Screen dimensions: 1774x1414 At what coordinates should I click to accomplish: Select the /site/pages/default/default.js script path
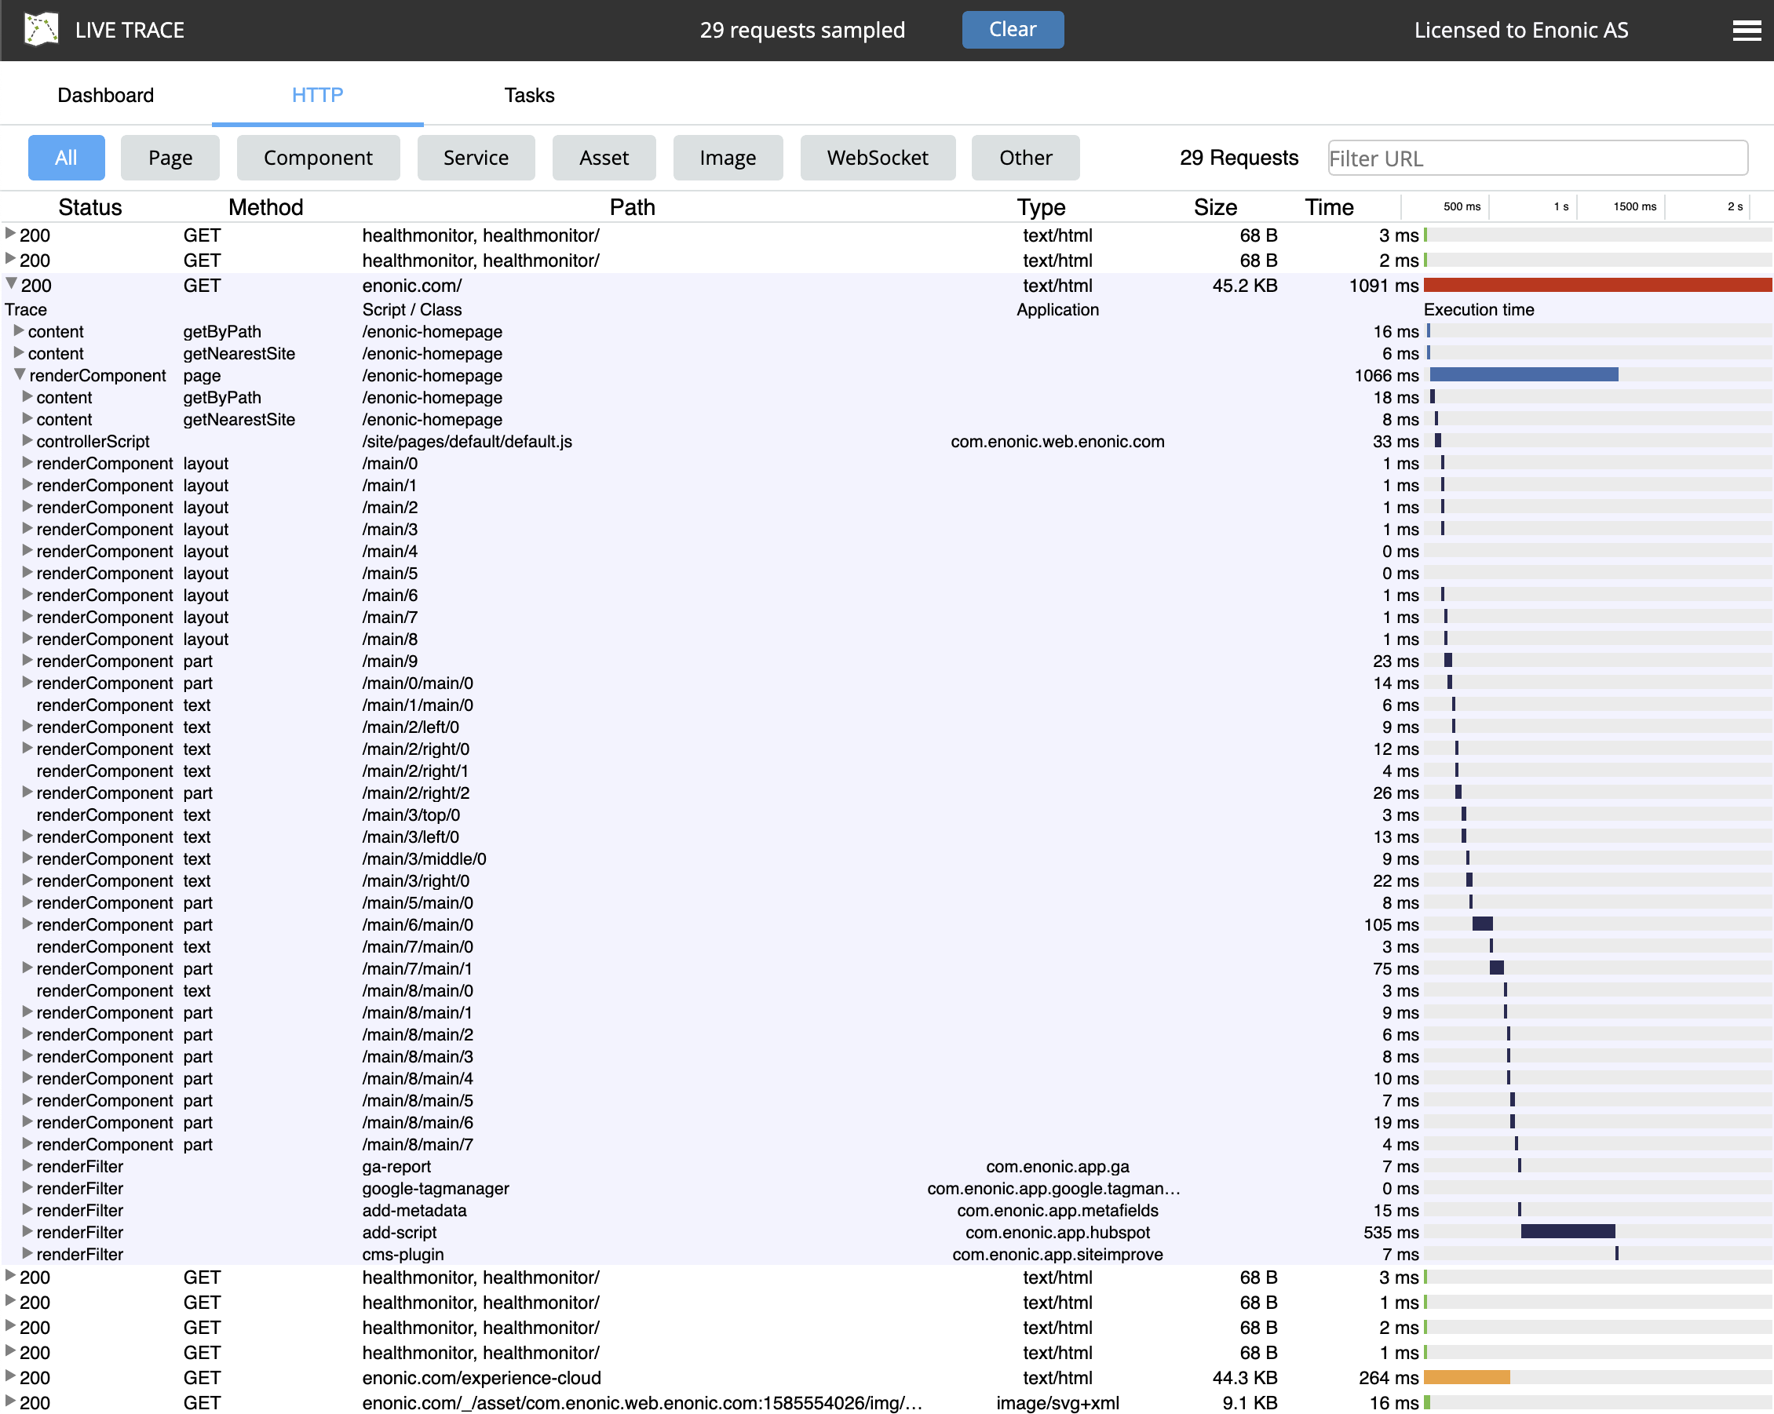[x=467, y=442]
